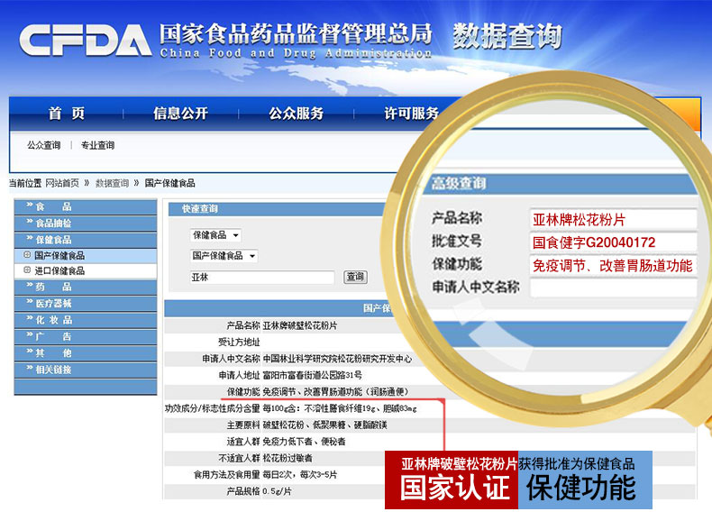Click dosage 每日2次，每次3-5片

coord(300,475)
